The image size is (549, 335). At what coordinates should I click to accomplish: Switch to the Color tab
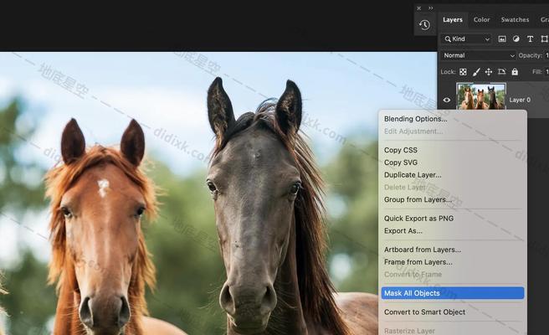481,19
